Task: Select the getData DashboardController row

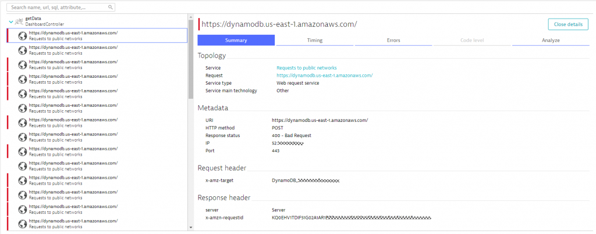Action: click(97, 21)
